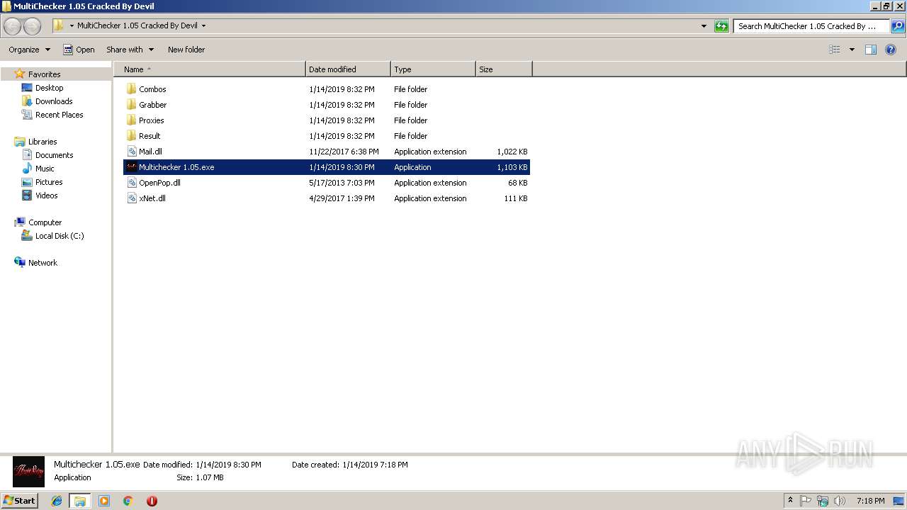Click the 1,022 KB size cell
Screen dimensions: 907x510
pos(512,152)
